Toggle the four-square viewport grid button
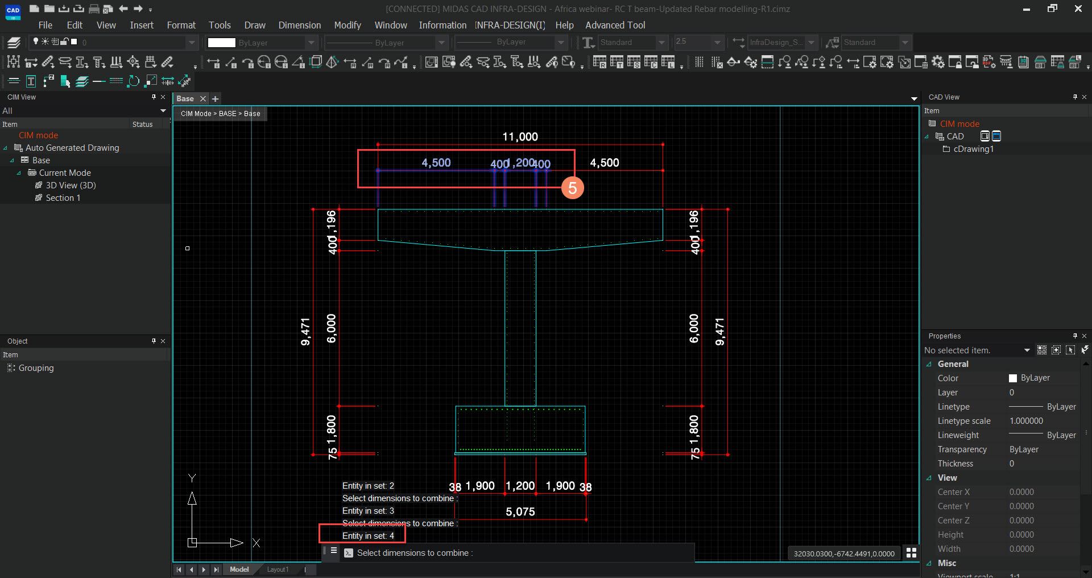This screenshot has width=1092, height=578. 911,552
